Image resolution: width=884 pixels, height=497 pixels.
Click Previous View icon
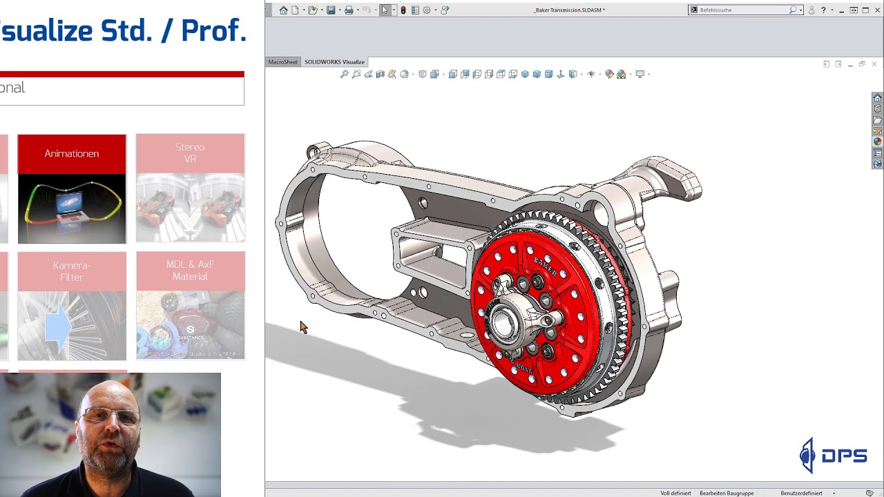pos(367,74)
